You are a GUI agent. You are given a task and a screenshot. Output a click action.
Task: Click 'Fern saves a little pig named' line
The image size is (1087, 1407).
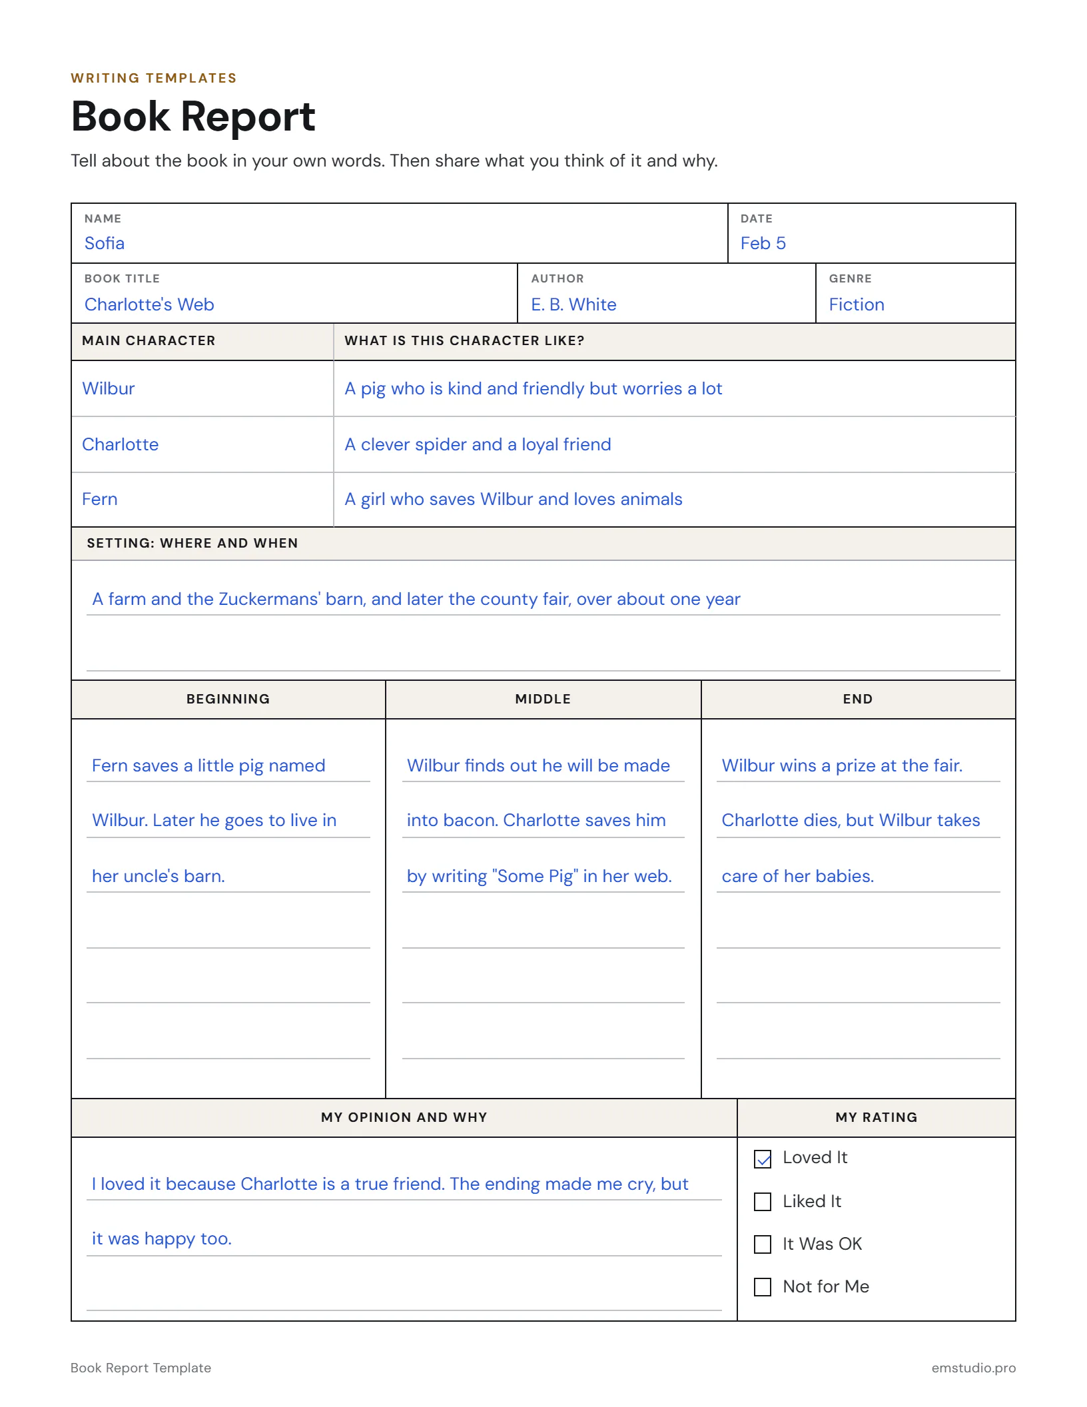(x=228, y=766)
